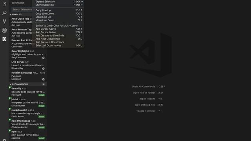Open the npm Intellisense extension details
The image size is (251, 141).
pos(28,124)
